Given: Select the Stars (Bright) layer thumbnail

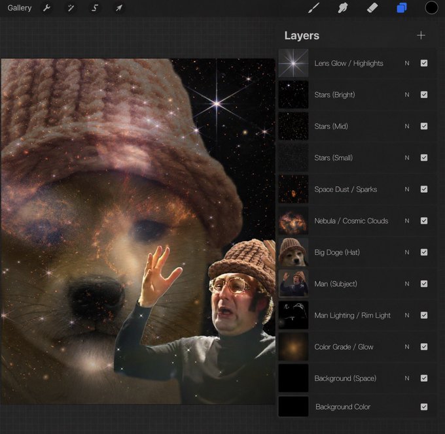Looking at the screenshot, I should point(293,94).
